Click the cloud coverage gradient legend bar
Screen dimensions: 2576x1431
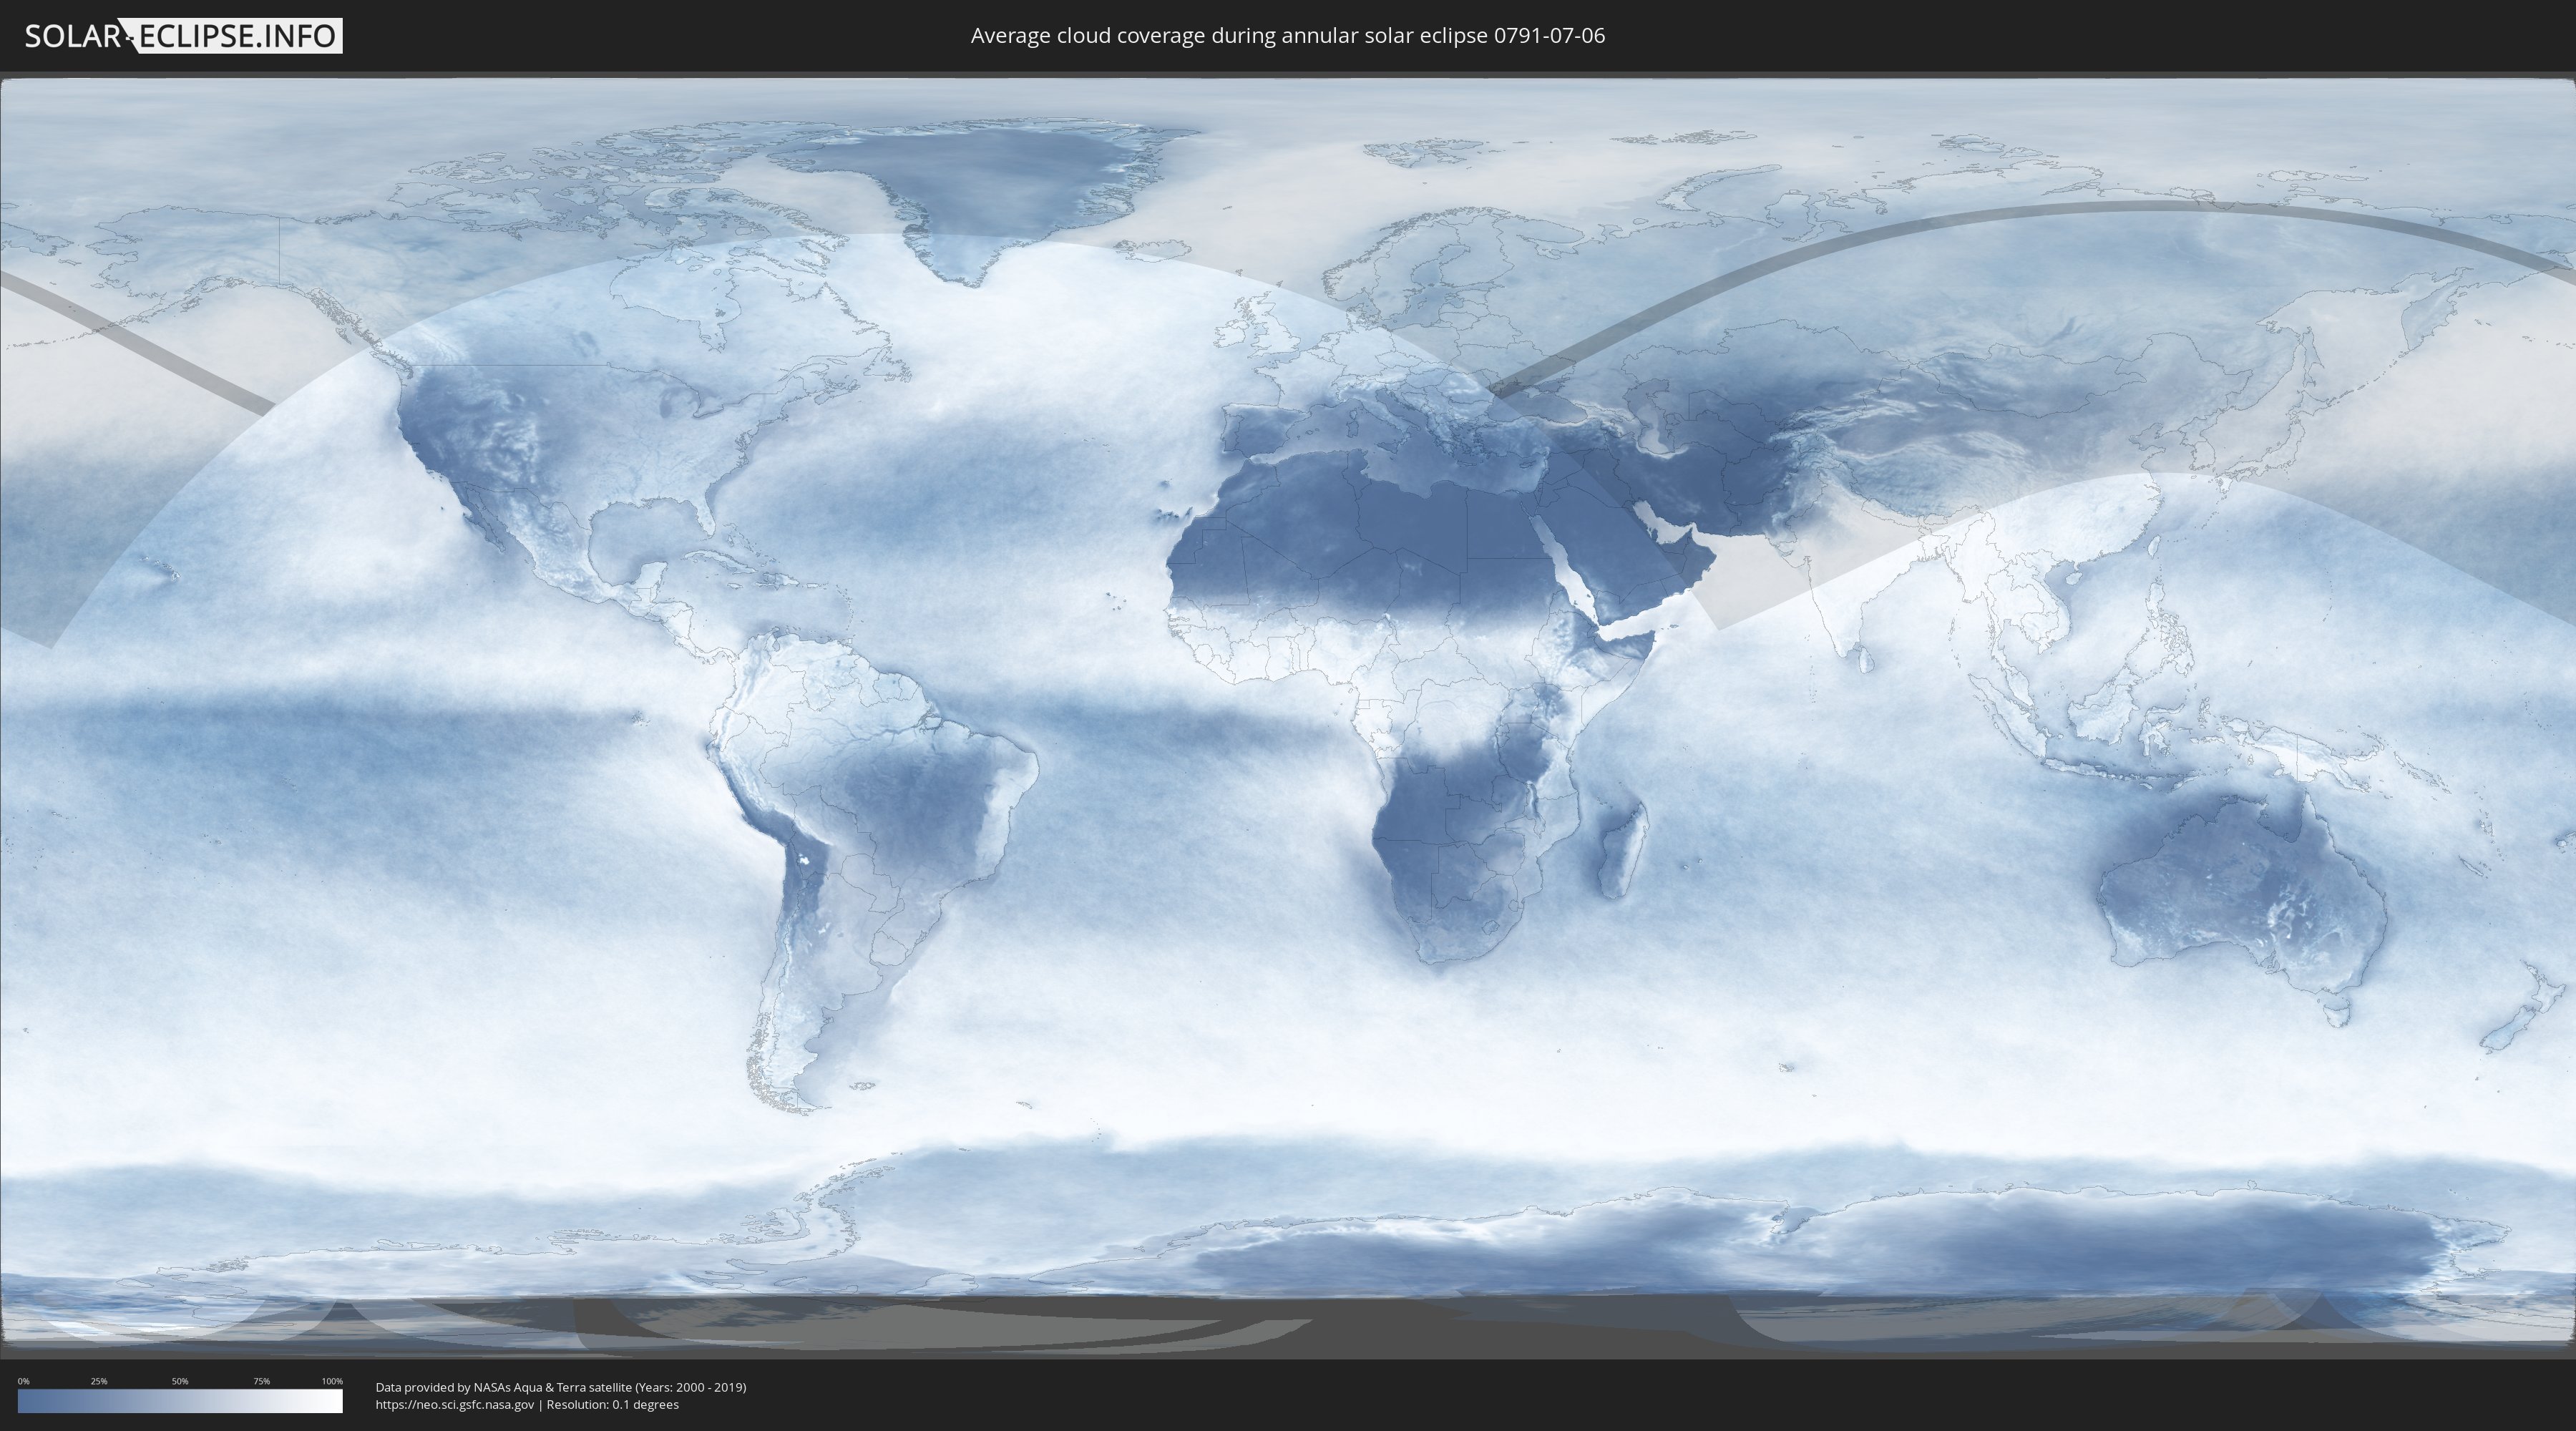pyautogui.click(x=180, y=1401)
